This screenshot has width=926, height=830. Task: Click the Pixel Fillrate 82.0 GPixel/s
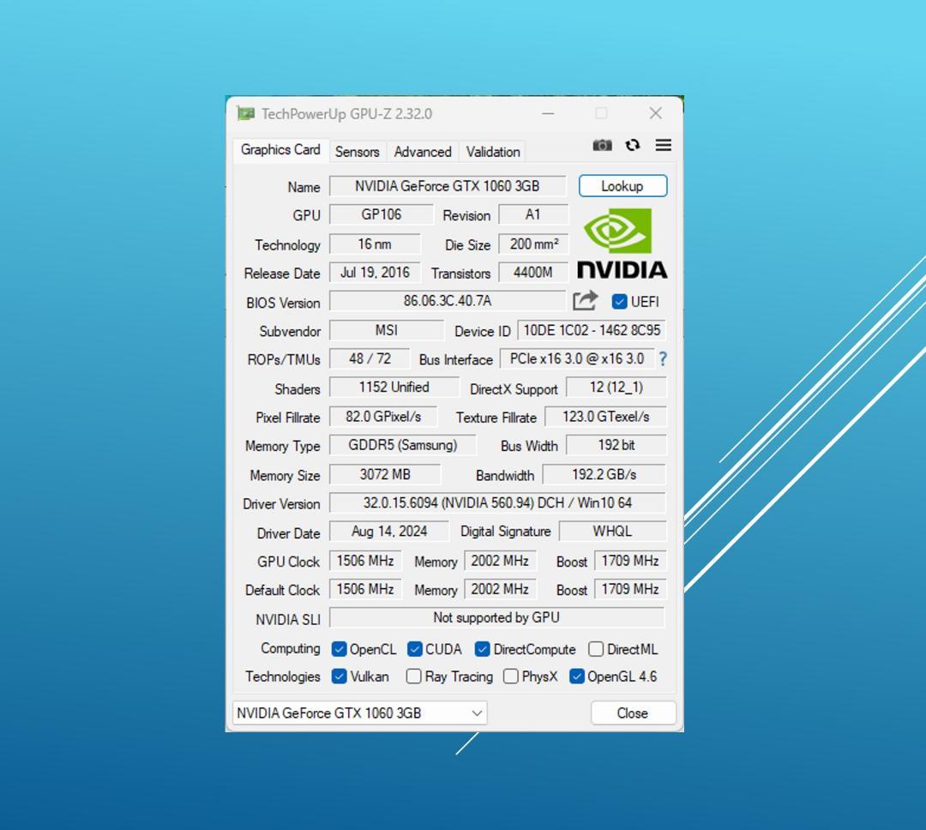click(382, 417)
